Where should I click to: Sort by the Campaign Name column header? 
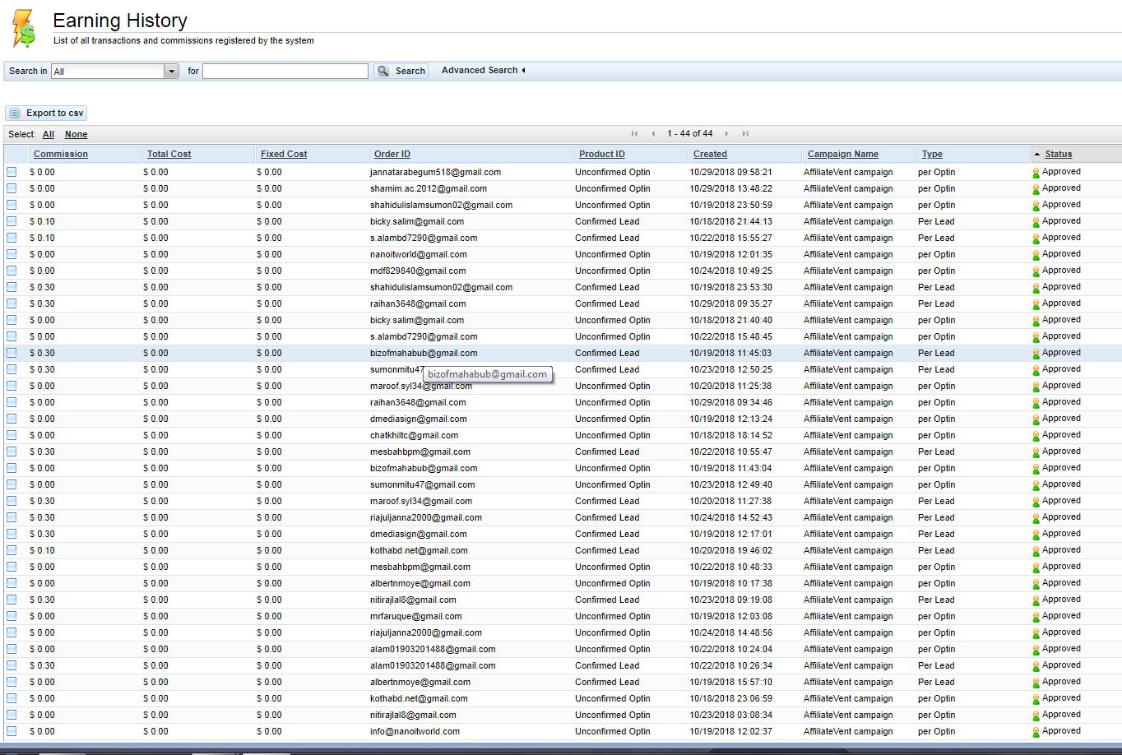click(x=842, y=154)
